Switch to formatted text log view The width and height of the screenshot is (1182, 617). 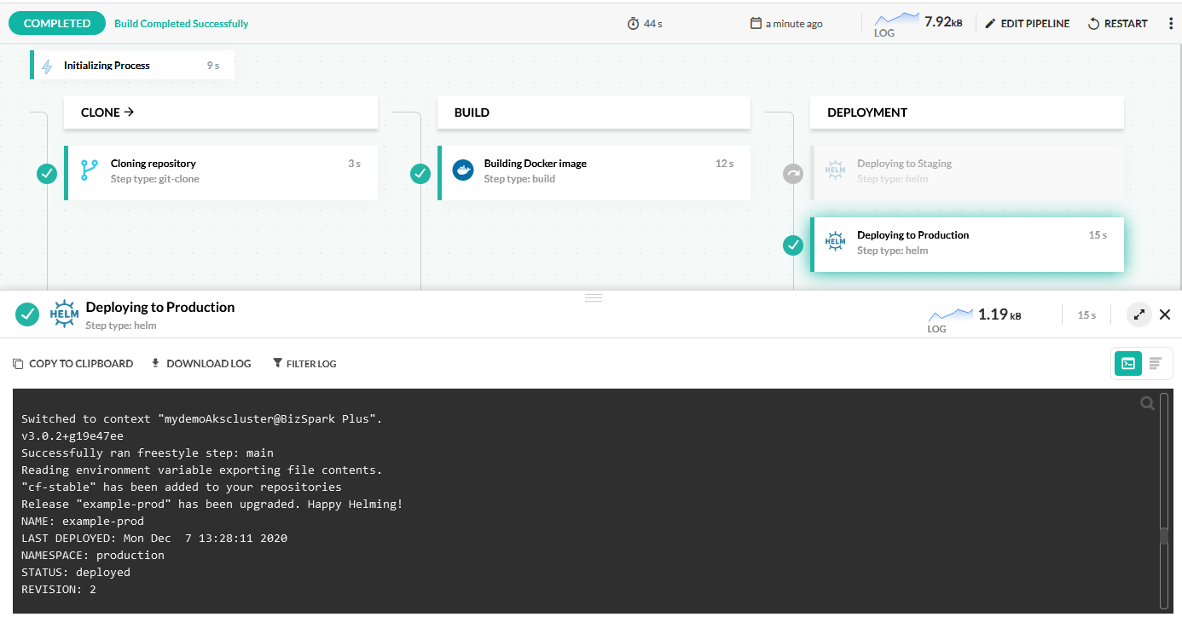coord(1155,364)
